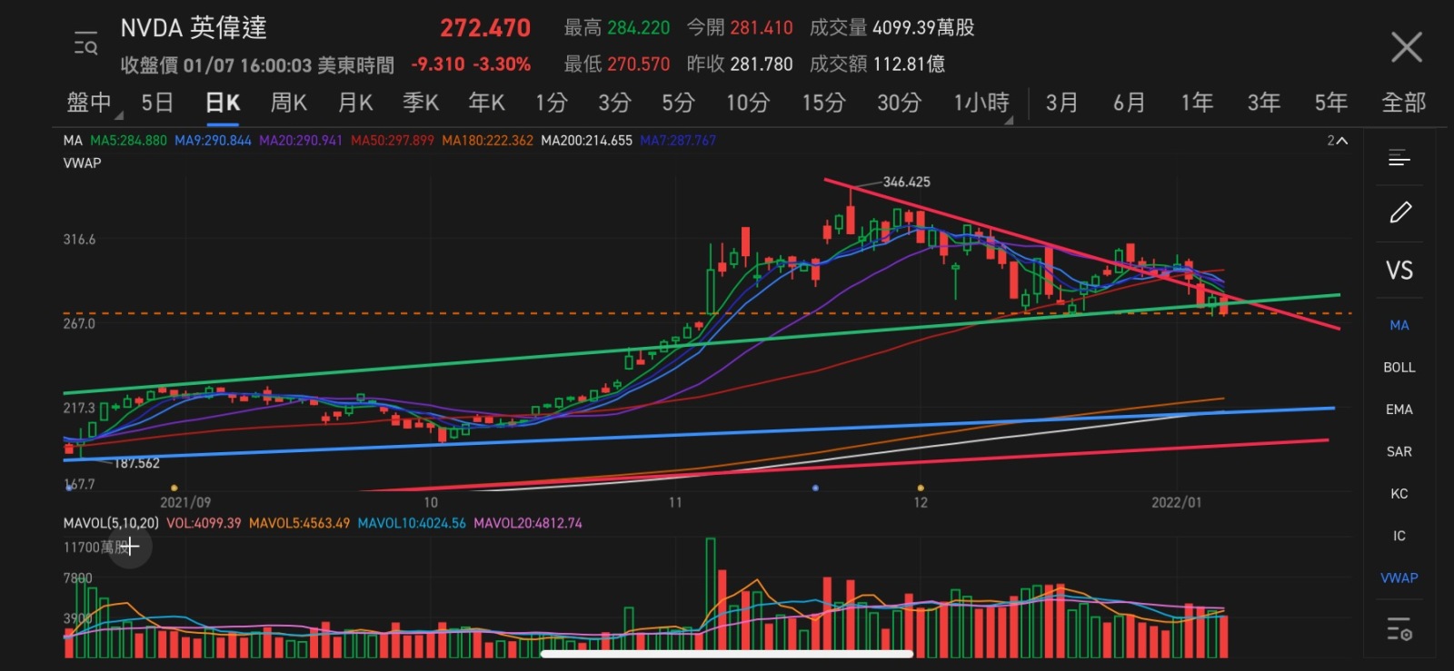Click the orange event dot near 12
The width and height of the screenshot is (1454, 671).
[x=921, y=488]
